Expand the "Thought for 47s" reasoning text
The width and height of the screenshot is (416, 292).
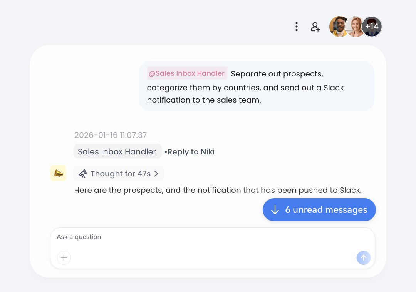(120, 174)
